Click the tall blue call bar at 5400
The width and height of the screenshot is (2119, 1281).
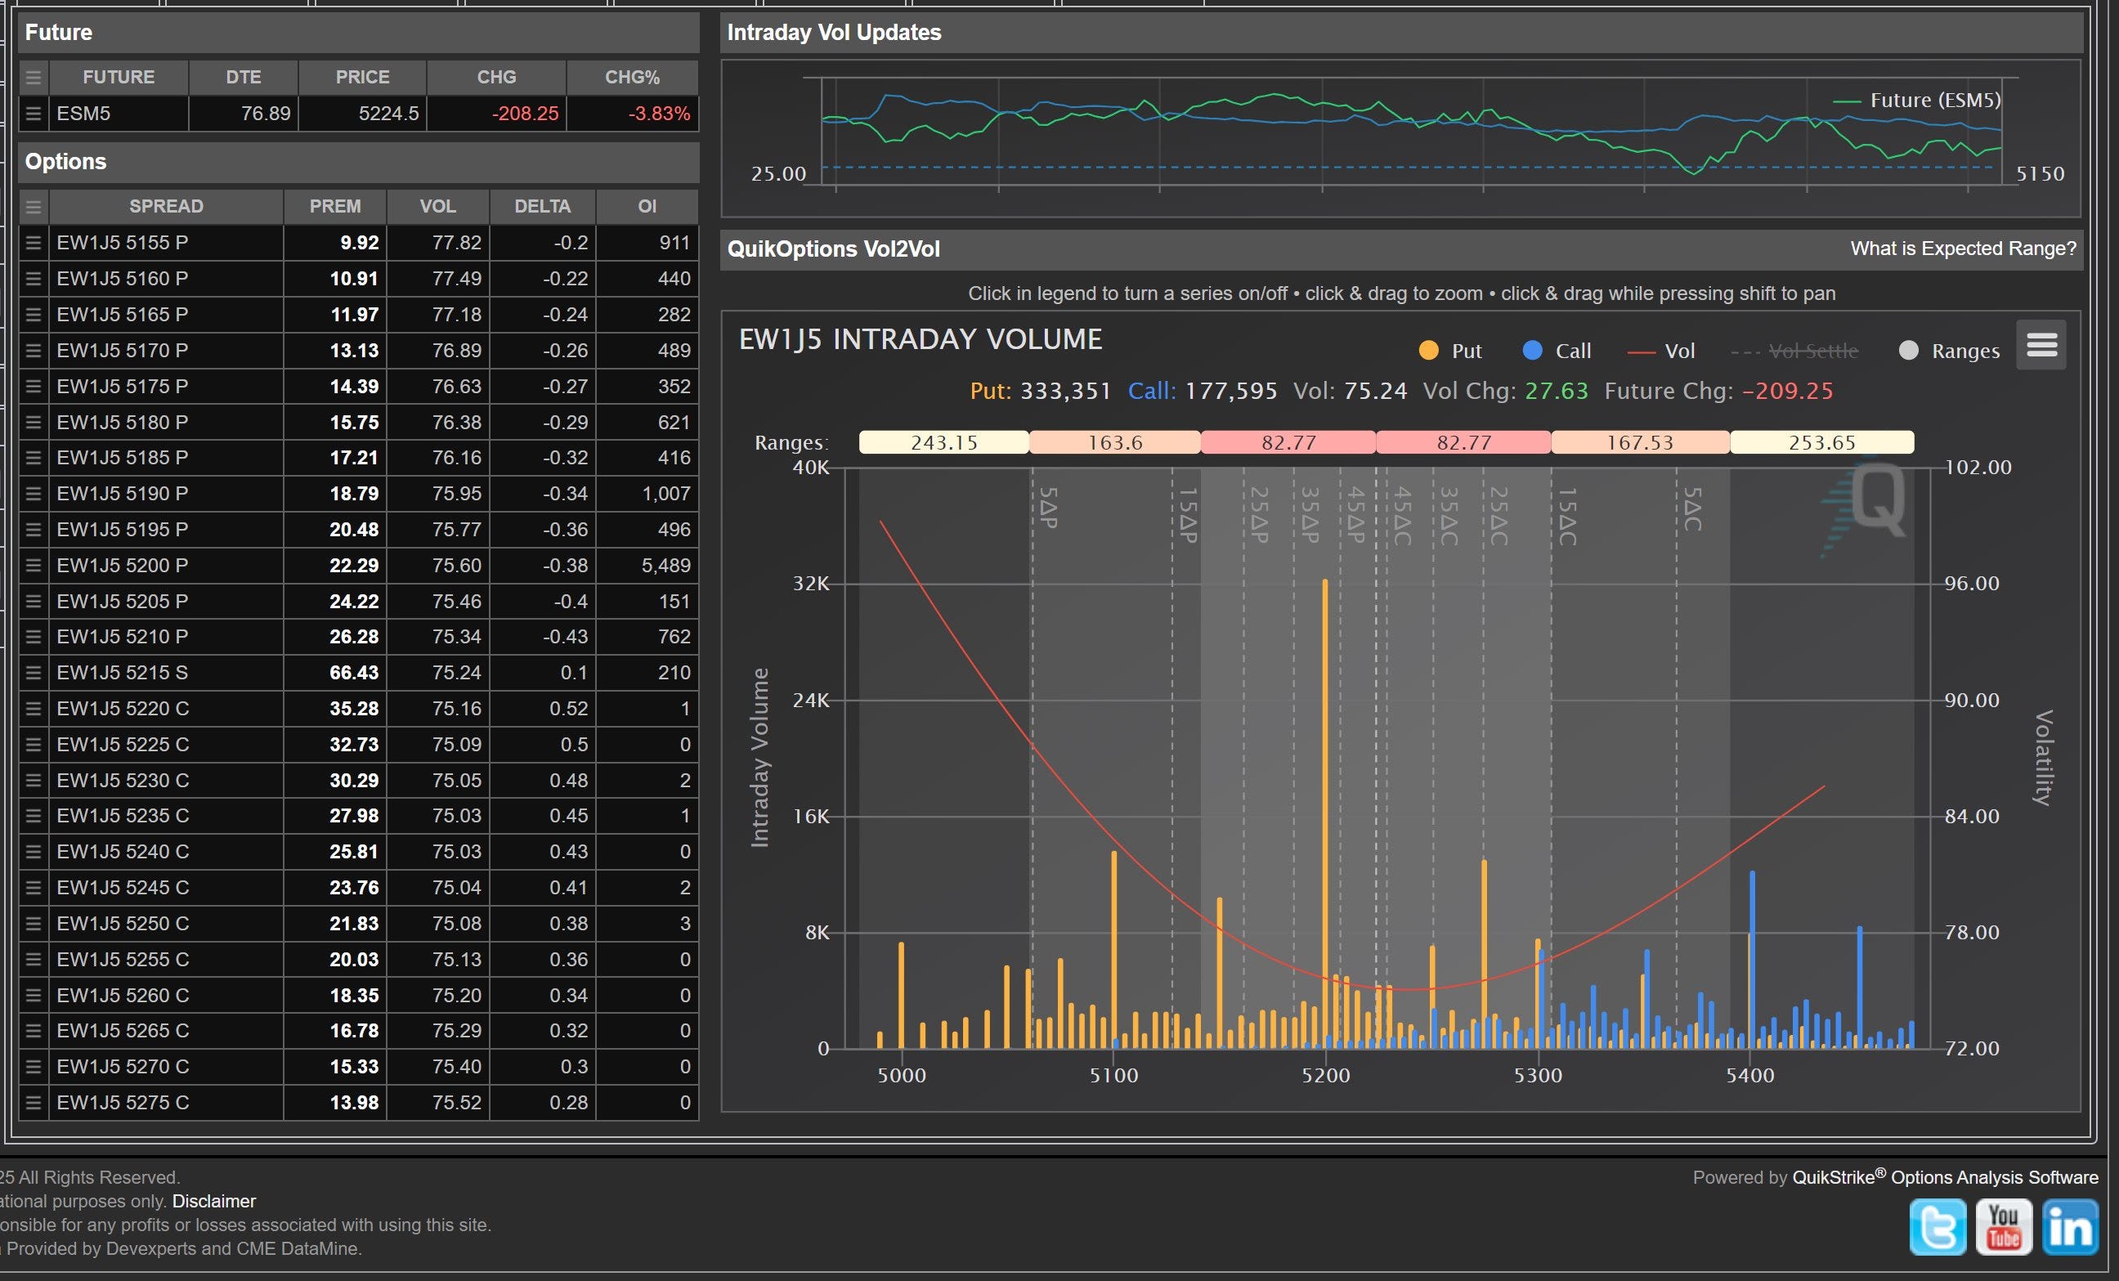(x=1752, y=960)
